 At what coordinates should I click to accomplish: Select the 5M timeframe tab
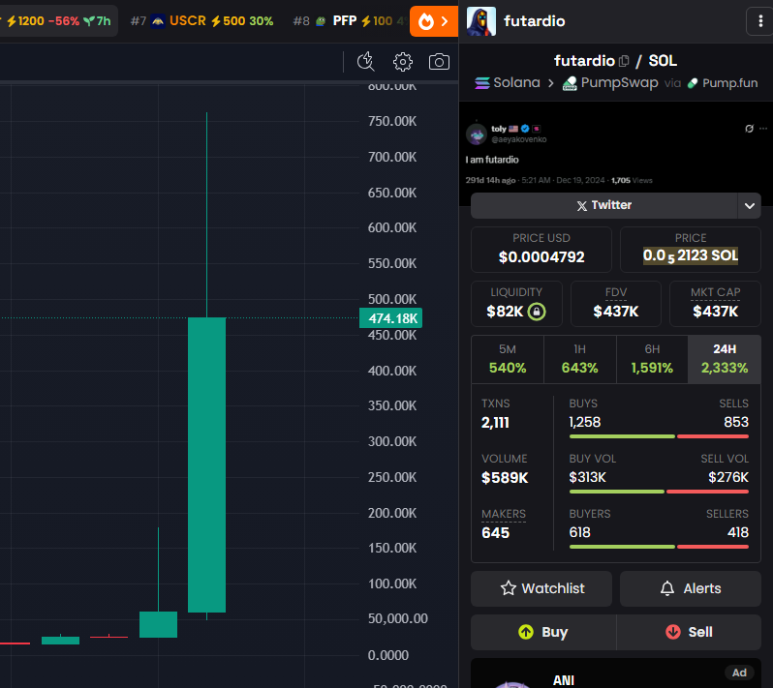[508, 359]
